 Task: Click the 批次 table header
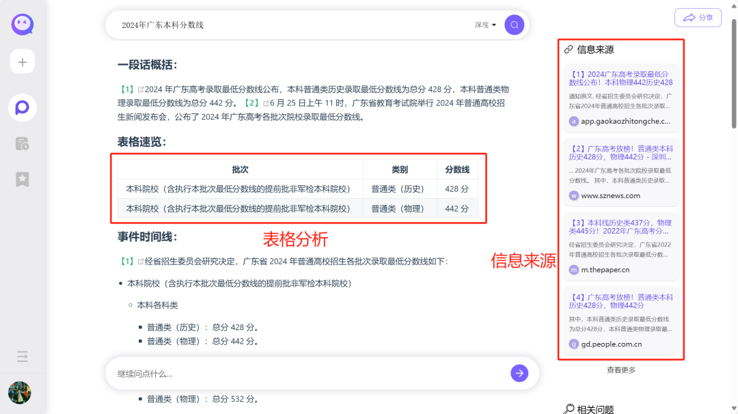point(240,169)
